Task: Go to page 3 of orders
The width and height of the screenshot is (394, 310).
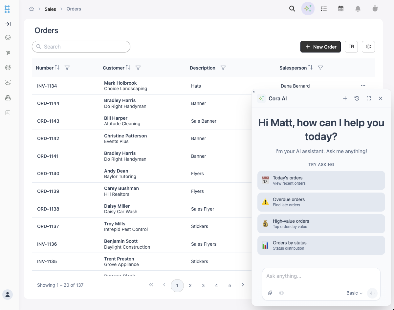Action: 203,285
